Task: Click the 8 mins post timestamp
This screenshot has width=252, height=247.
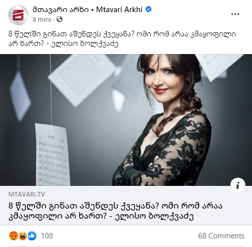Action: pyautogui.click(x=42, y=20)
